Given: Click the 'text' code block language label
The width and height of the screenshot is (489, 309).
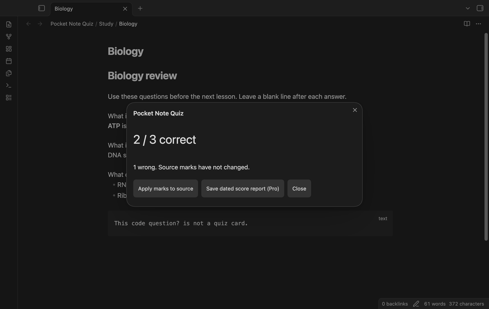Looking at the screenshot, I should pos(383,218).
